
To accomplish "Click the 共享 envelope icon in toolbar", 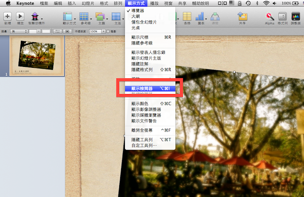I will [242, 16].
